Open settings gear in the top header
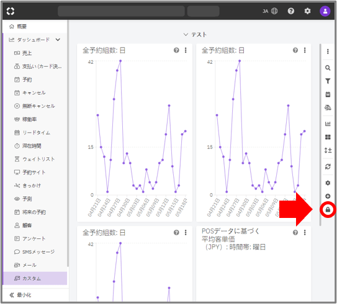The image size is (337, 304). coord(307,11)
